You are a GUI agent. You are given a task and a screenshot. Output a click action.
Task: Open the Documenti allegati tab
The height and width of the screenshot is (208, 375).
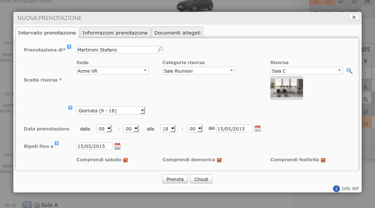click(x=177, y=33)
